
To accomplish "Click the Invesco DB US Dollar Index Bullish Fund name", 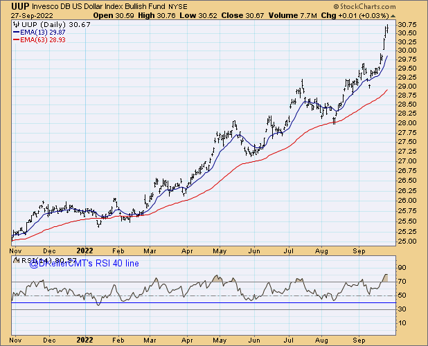I will (99, 6).
